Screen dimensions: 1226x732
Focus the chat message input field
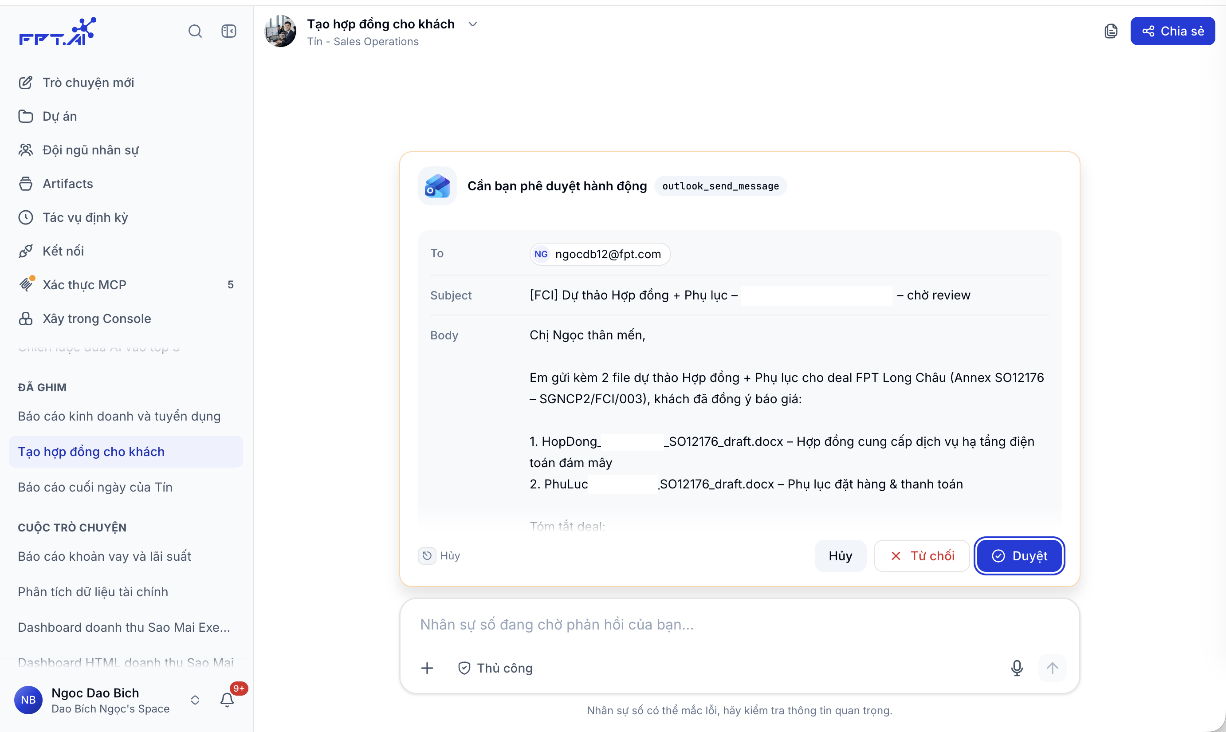click(739, 625)
